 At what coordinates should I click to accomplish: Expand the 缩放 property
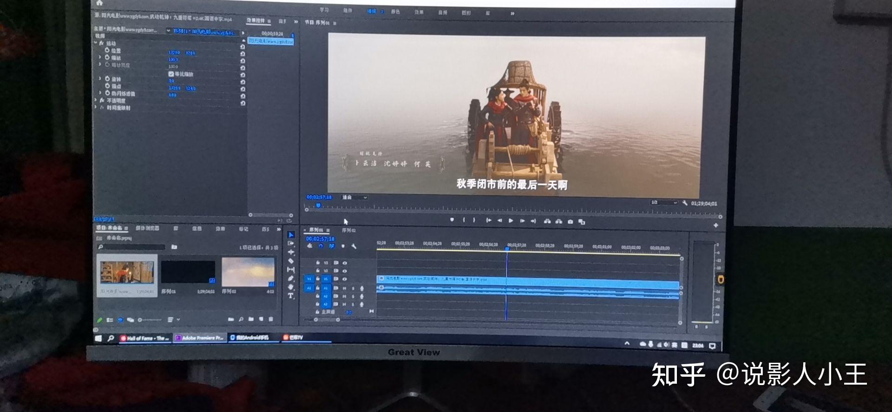(x=100, y=57)
